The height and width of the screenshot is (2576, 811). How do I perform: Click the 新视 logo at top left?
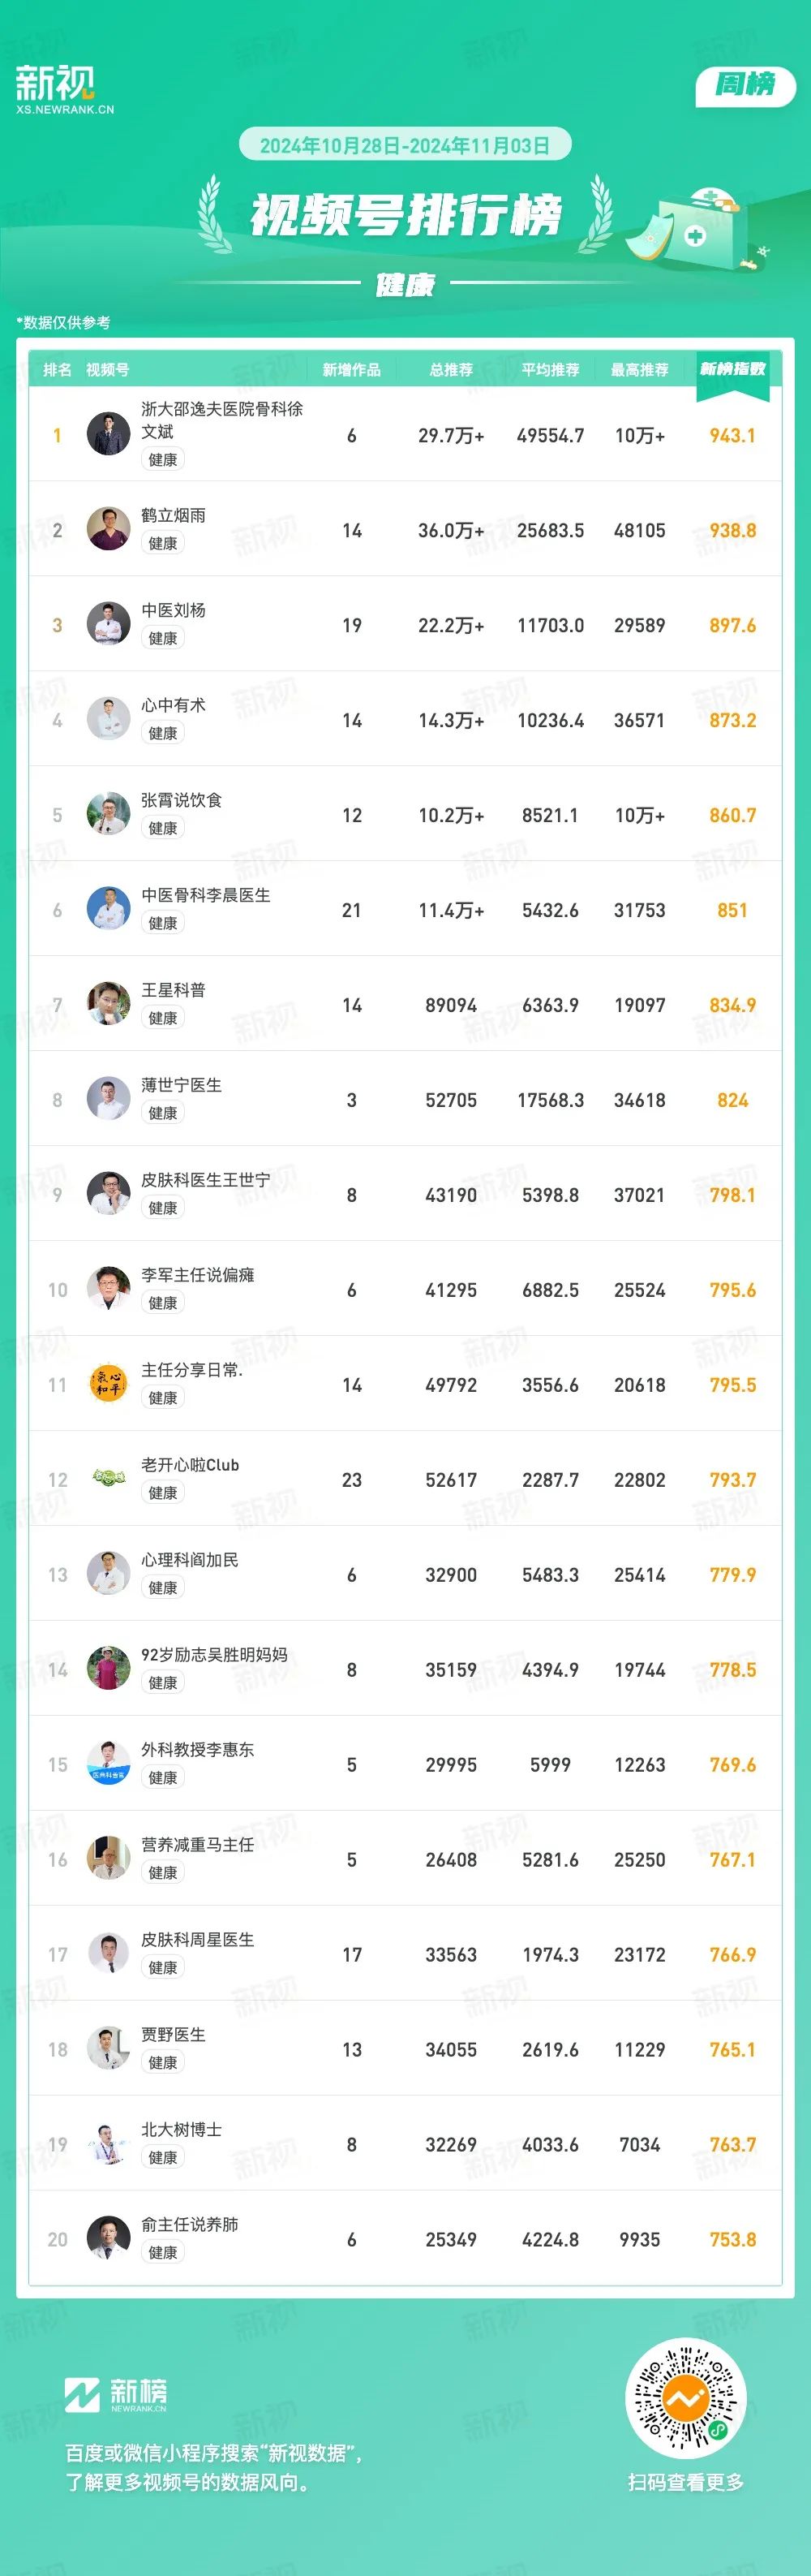[x=64, y=89]
